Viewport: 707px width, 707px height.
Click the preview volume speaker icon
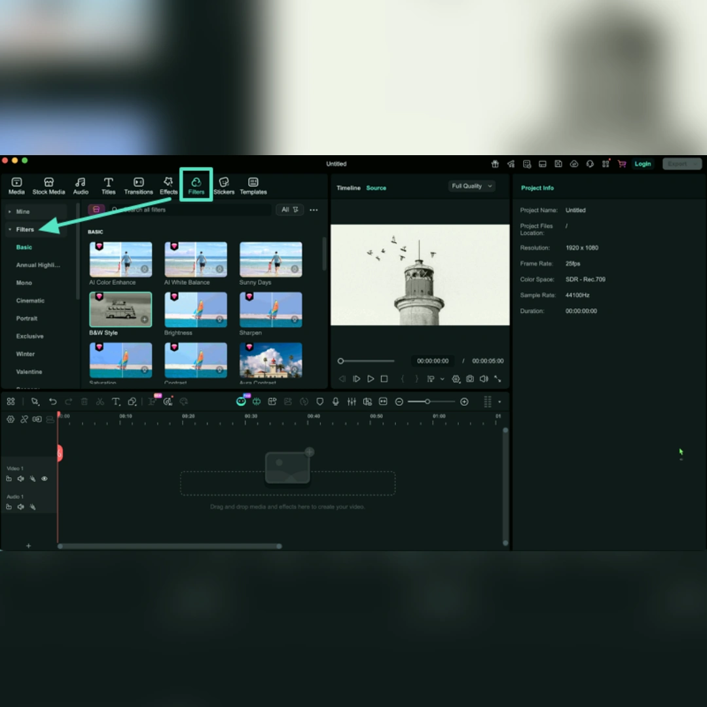[484, 379]
